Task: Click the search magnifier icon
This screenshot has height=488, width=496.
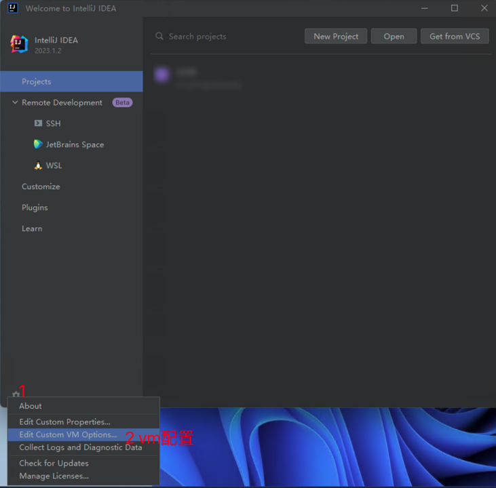Action: 159,36
